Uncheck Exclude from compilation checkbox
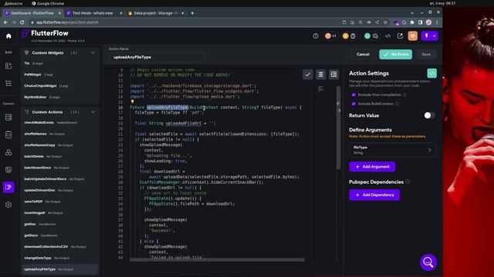This screenshot has width=494, height=277. pyautogui.click(x=354, y=95)
